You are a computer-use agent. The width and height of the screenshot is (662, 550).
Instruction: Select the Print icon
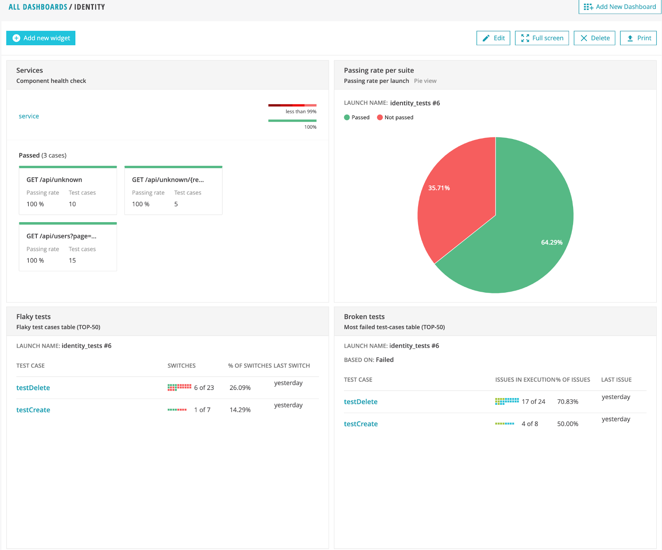click(630, 38)
